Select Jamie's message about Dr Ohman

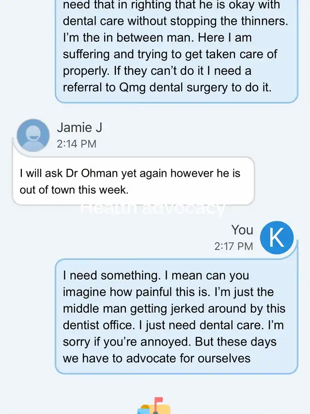(133, 181)
